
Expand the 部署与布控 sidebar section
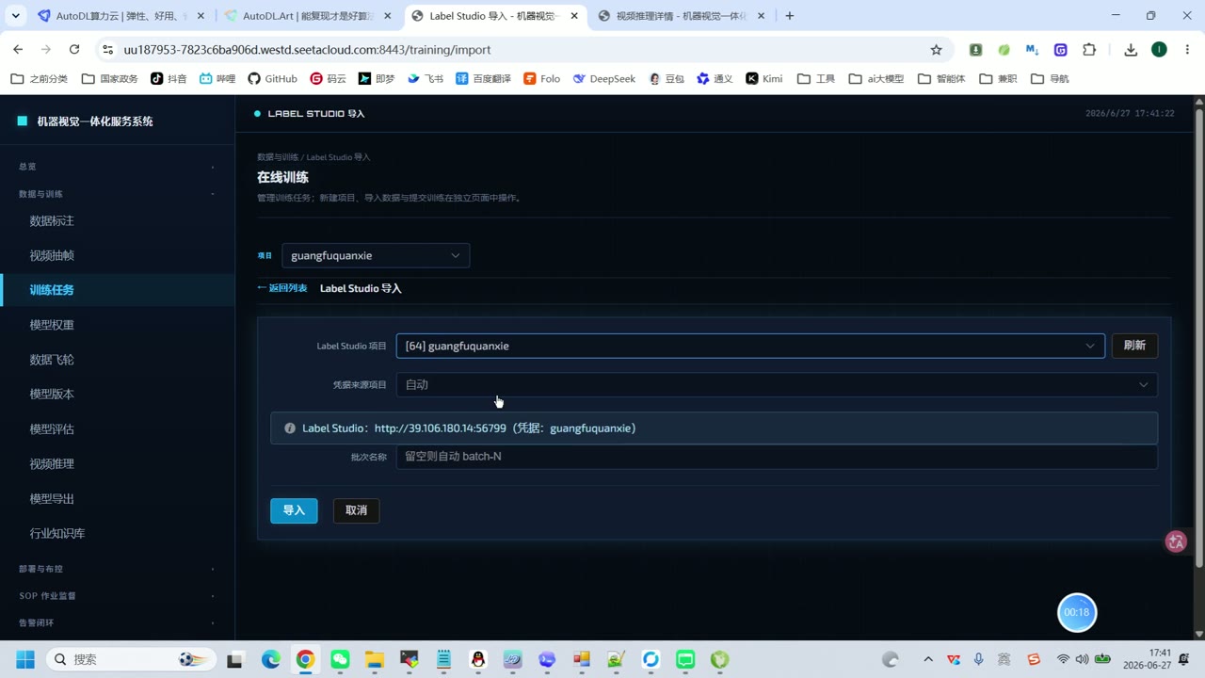pyautogui.click(x=118, y=569)
